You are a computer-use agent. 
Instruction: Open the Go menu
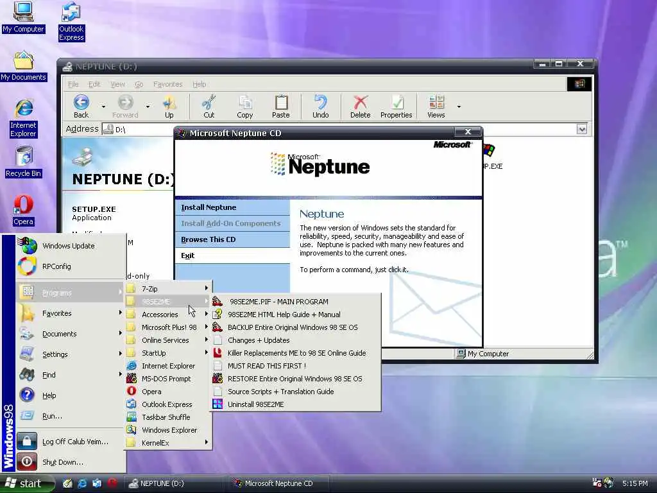point(139,84)
